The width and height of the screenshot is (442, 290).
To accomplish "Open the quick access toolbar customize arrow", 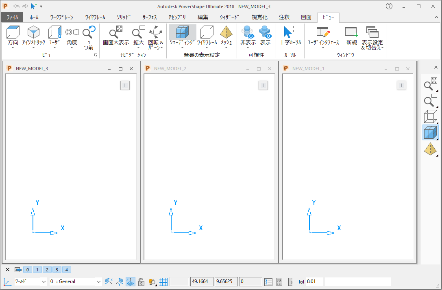I will click(41, 6).
